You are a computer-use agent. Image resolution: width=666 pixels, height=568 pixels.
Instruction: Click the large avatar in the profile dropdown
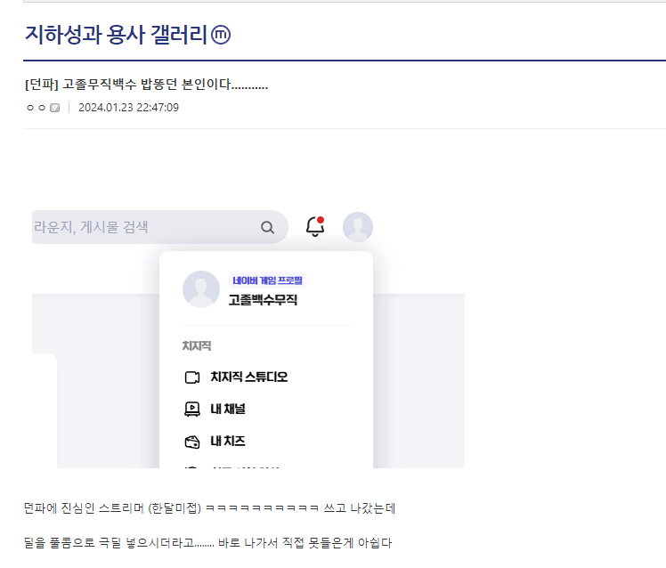coord(201,288)
